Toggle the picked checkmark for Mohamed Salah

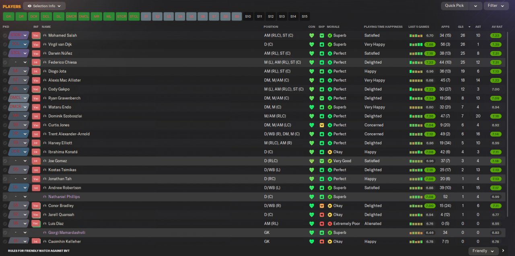click(5, 35)
